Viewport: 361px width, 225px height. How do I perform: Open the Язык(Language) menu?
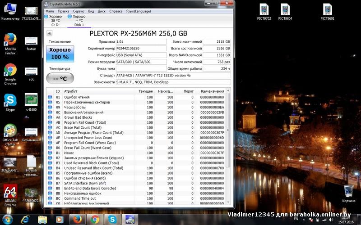[138, 10]
